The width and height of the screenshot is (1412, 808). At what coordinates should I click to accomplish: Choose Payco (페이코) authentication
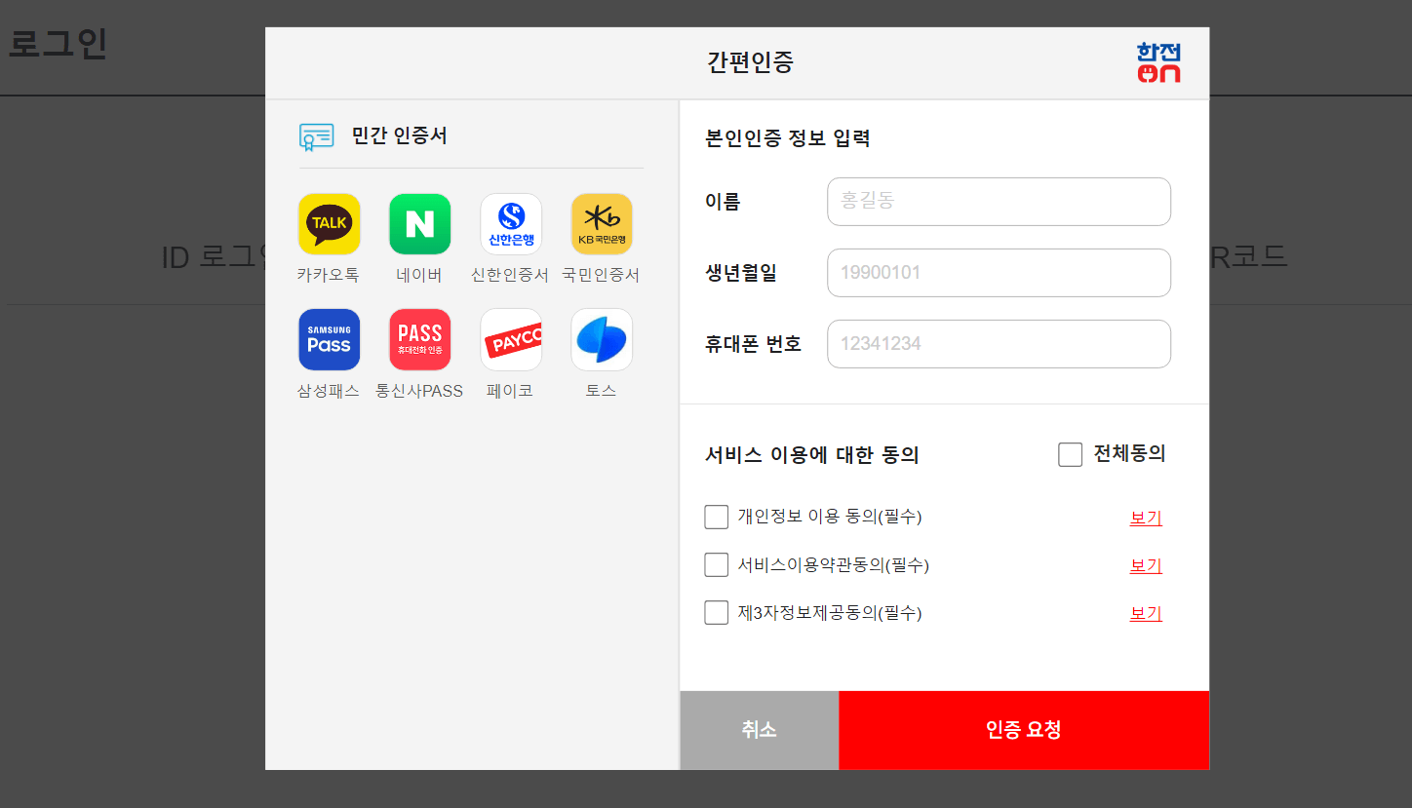click(x=510, y=339)
